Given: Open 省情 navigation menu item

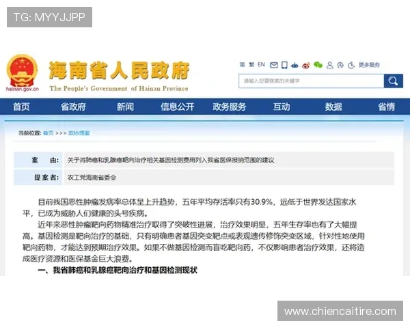Looking at the screenshot, I should 386,107.
